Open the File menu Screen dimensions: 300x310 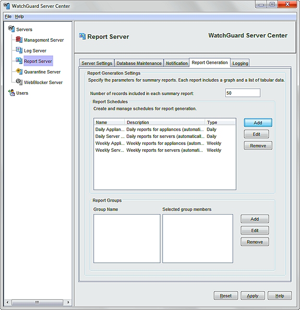(8, 16)
